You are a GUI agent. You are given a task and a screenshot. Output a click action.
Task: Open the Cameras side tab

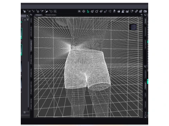(x=145, y=104)
